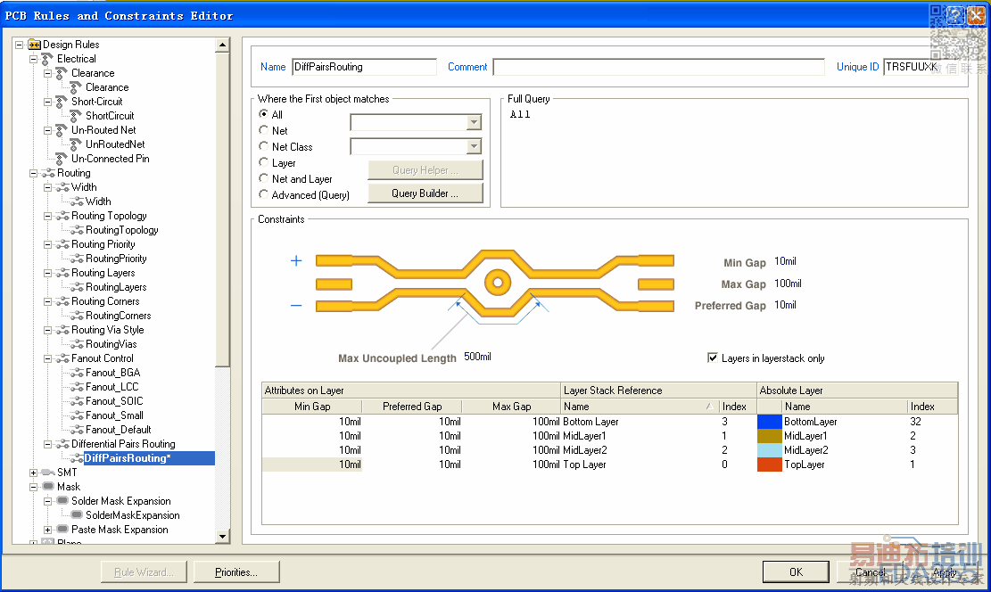Screen dimensions: 991x592
Task: Expand the SMT tree node
Action: click(34, 473)
